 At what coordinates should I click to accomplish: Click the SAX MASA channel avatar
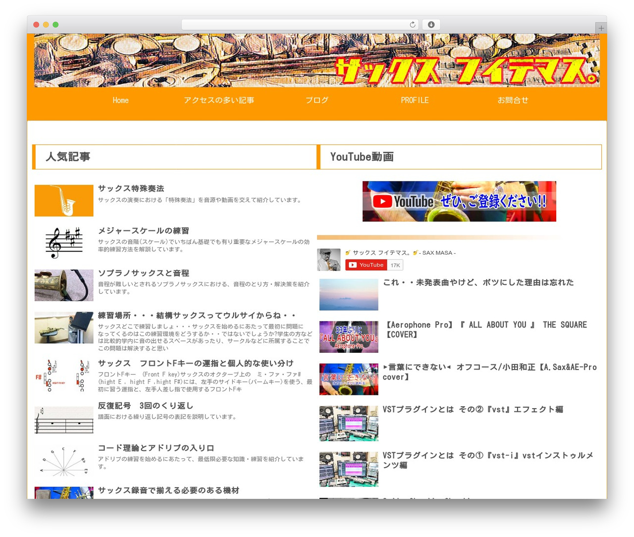point(329,260)
